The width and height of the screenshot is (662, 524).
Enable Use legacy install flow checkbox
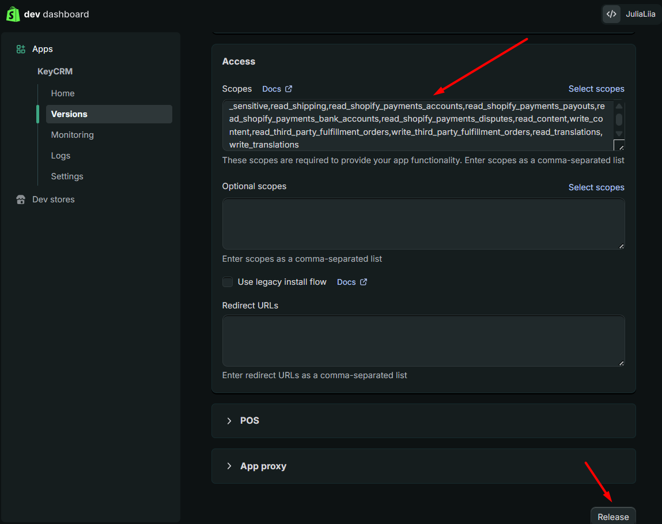tap(228, 282)
